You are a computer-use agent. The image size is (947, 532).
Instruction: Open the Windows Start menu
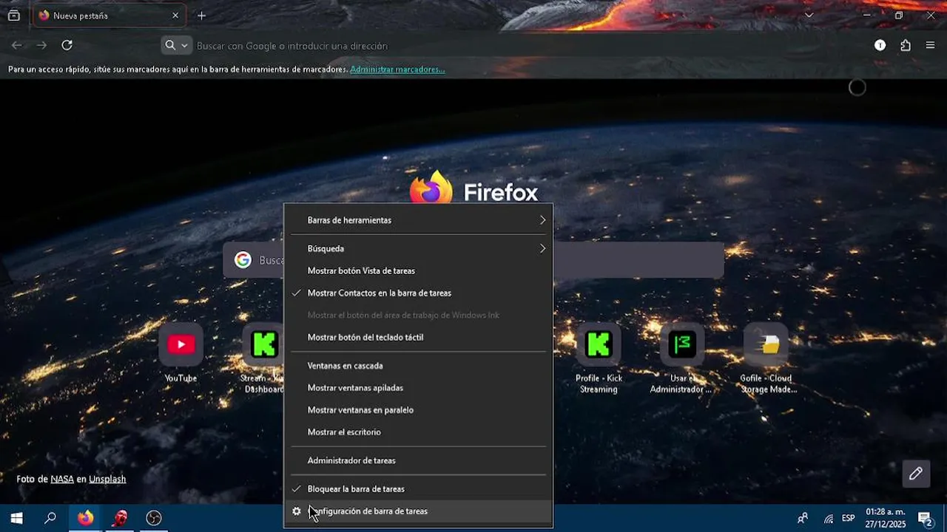pyautogui.click(x=16, y=518)
